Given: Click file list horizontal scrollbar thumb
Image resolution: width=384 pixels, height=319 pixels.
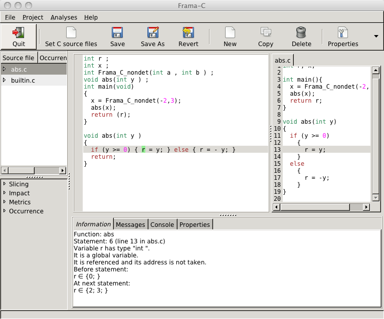Looking at the screenshot, I should [22, 170].
